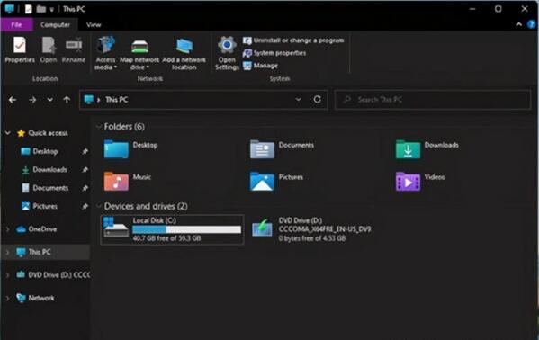Viewport: 539px width, 340px height.
Task: Switch to the Computer tab
Action: [55, 25]
